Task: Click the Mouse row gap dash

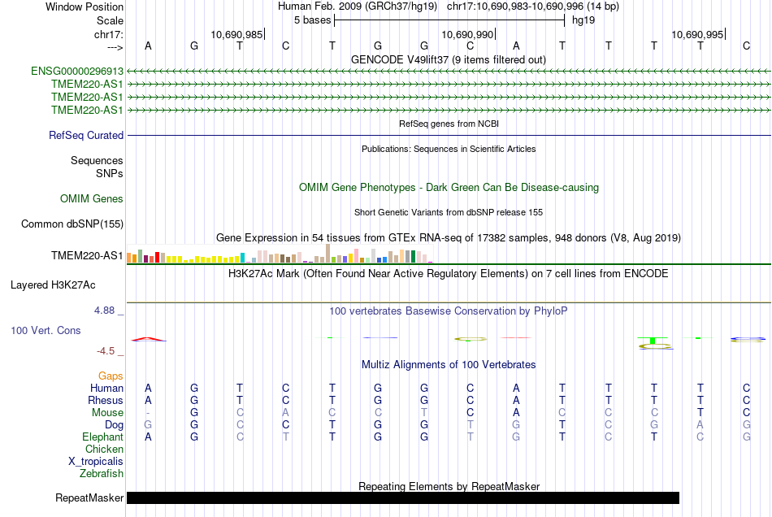Action: (148, 413)
